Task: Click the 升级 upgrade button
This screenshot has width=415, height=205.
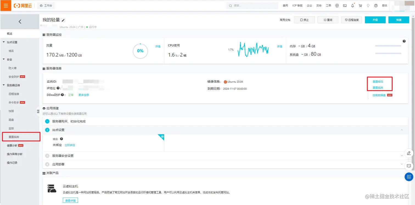Action: pyautogui.click(x=375, y=20)
